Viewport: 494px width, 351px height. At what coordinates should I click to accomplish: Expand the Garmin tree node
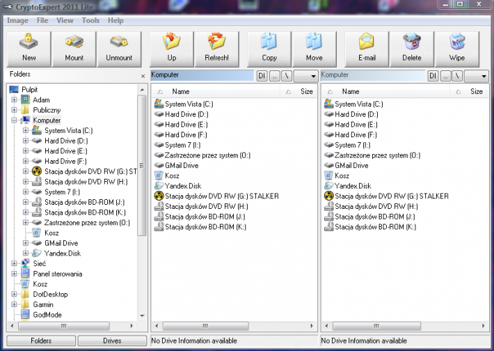(x=14, y=304)
